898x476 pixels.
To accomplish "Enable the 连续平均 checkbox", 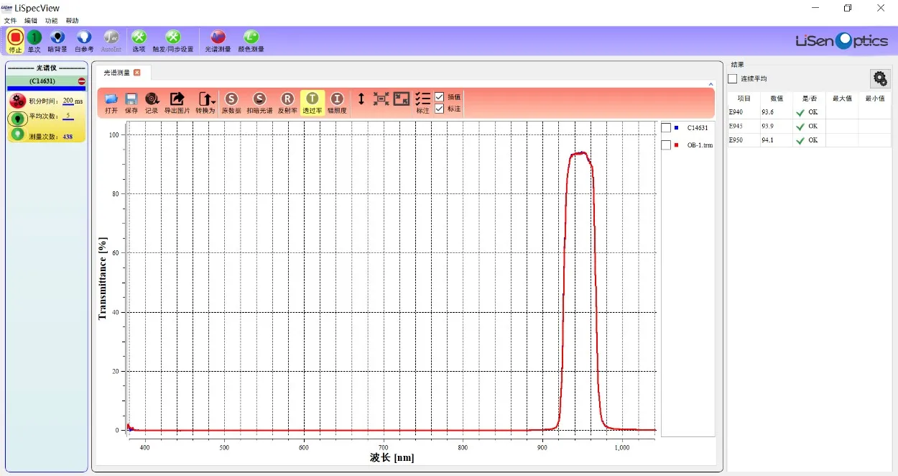I will (733, 78).
